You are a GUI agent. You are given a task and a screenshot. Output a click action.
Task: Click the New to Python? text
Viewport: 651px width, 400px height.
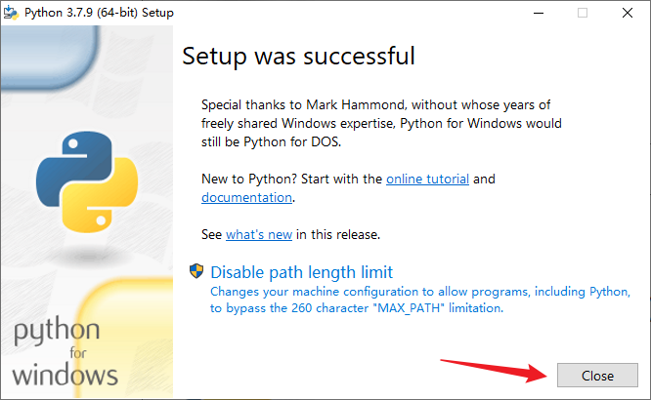[249, 180]
